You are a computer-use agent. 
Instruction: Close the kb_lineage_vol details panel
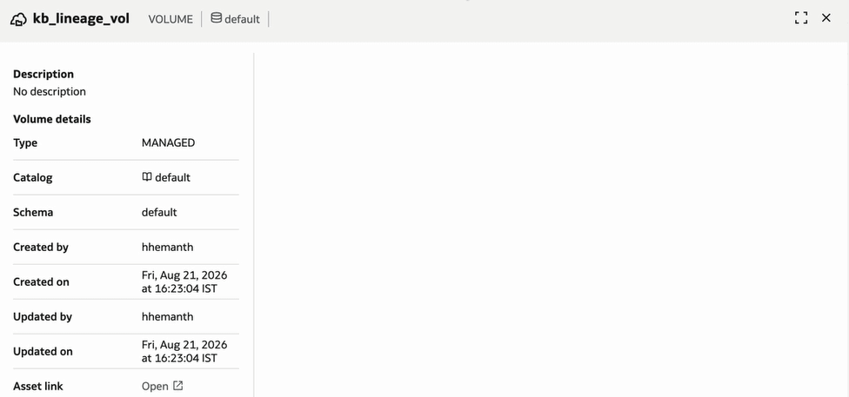(x=826, y=18)
